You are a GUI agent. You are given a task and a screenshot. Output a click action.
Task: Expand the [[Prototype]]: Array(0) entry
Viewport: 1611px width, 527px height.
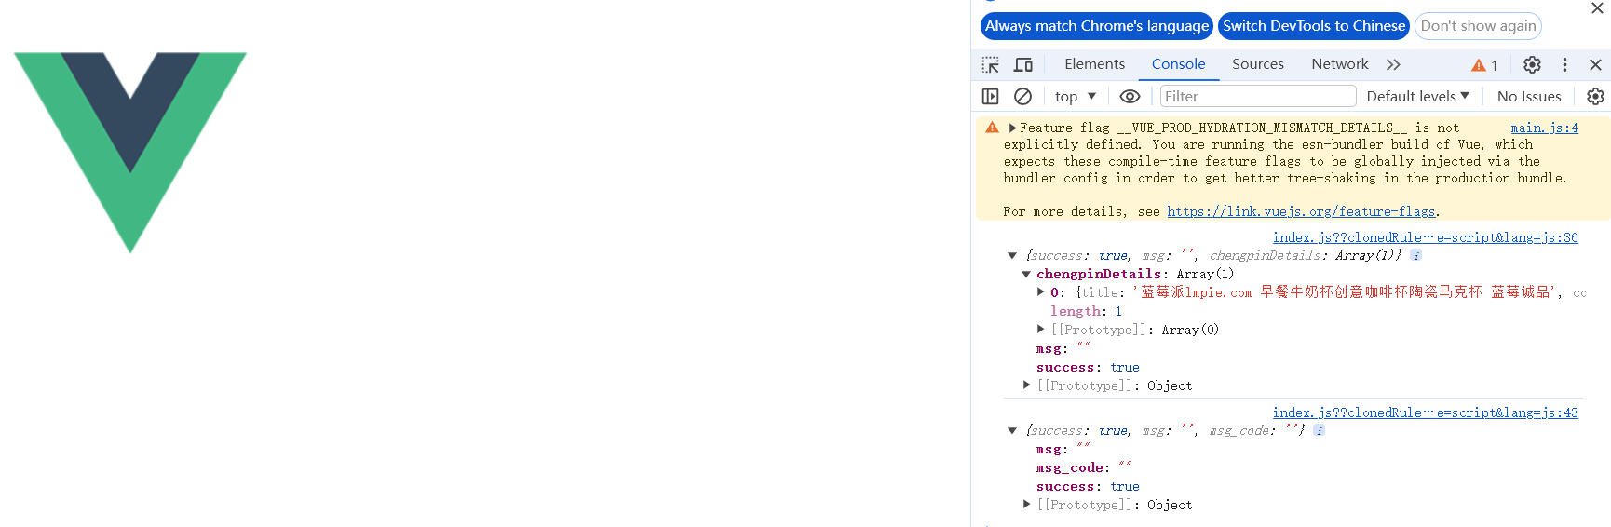[1041, 329]
